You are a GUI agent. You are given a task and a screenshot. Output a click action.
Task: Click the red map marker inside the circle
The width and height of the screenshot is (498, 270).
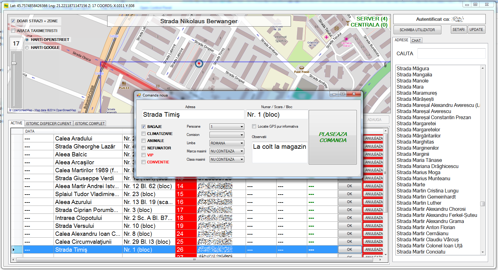pyautogui.click(x=199, y=63)
